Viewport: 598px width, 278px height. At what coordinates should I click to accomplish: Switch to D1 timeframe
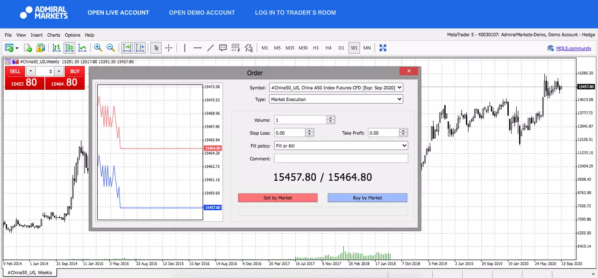point(341,48)
